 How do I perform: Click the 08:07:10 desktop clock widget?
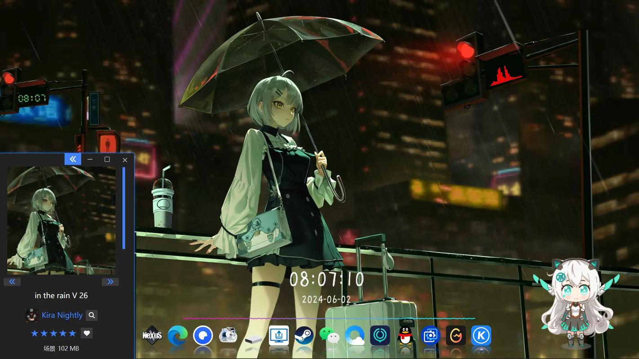point(327,279)
